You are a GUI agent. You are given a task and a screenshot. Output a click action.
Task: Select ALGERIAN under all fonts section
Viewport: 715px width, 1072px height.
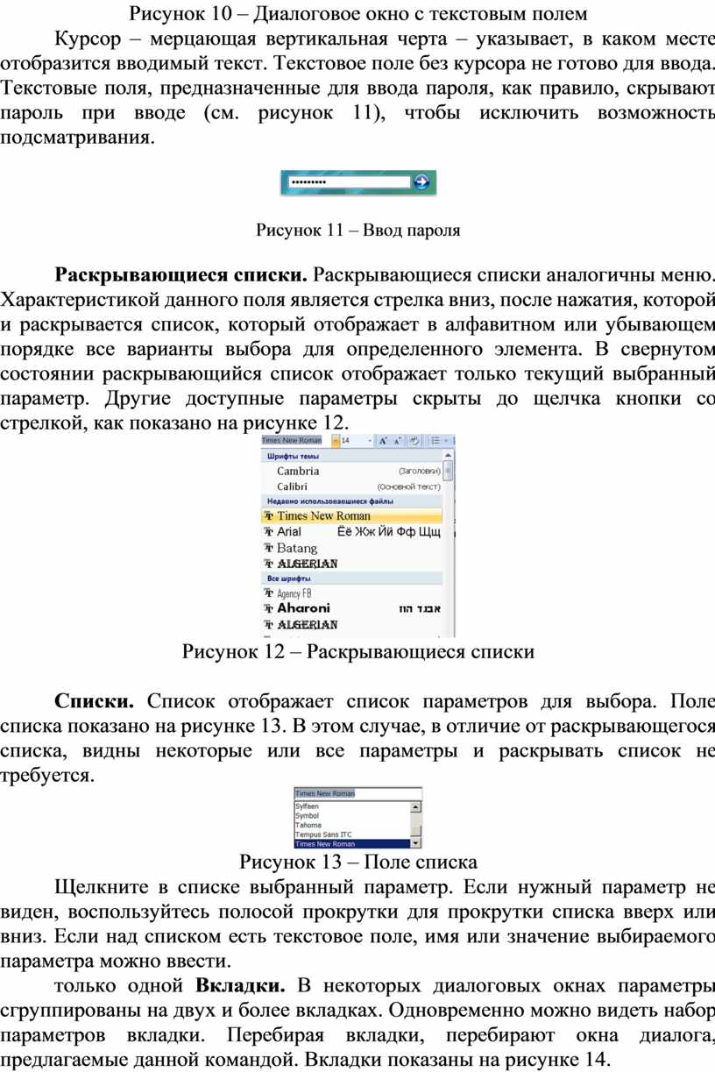point(351,625)
